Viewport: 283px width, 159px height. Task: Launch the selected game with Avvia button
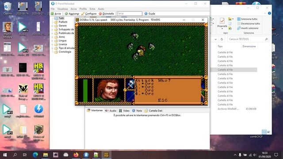coord(56,14)
